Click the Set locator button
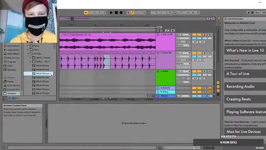This screenshot has width=266, height=150. point(159,27)
